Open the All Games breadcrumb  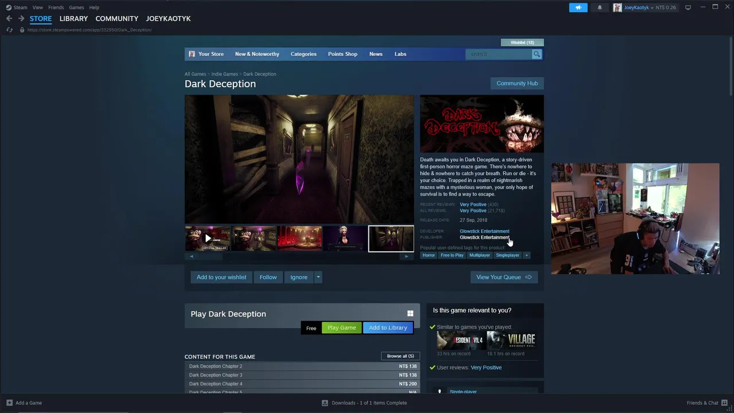click(195, 74)
